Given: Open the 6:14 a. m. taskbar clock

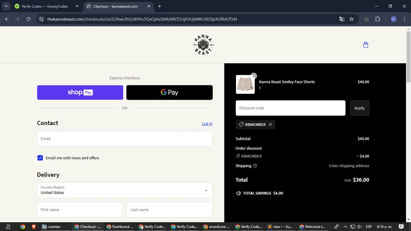Looking at the screenshot, I should [385, 227].
